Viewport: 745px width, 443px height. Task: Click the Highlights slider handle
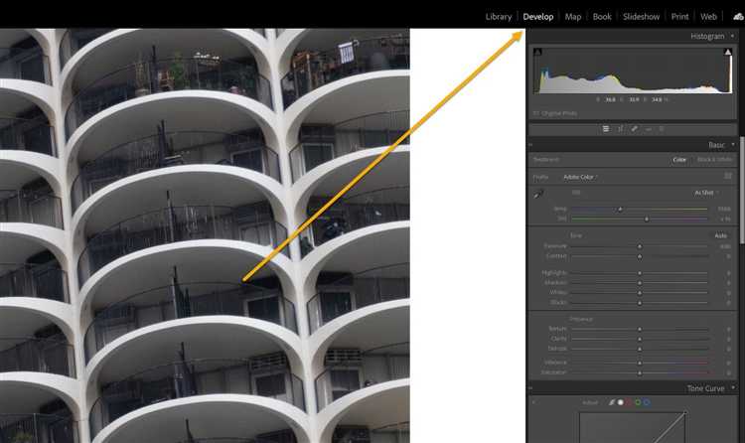tap(640, 273)
